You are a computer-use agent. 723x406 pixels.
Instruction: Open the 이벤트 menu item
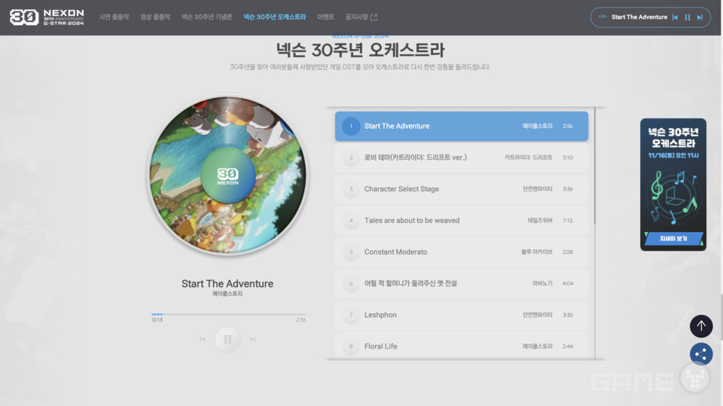(x=325, y=17)
